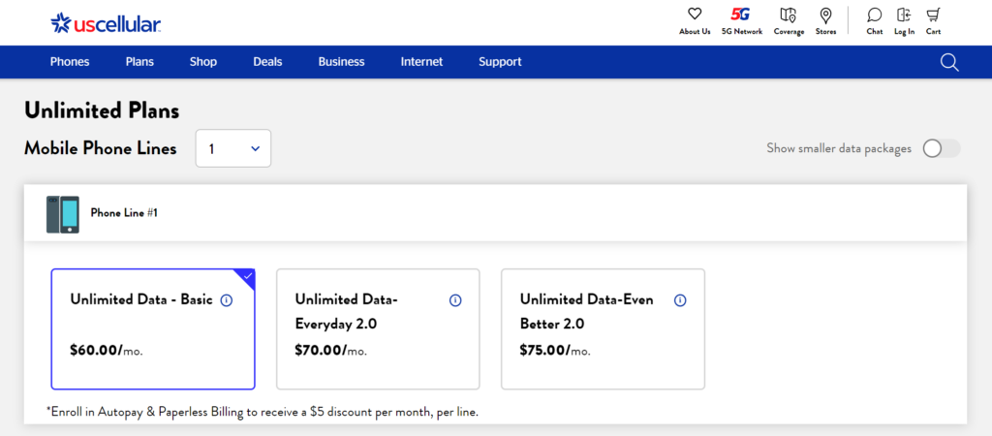Select the Unlimited Data-Everyday 2.0 plan card
This screenshot has height=436, width=992.
[x=379, y=329]
